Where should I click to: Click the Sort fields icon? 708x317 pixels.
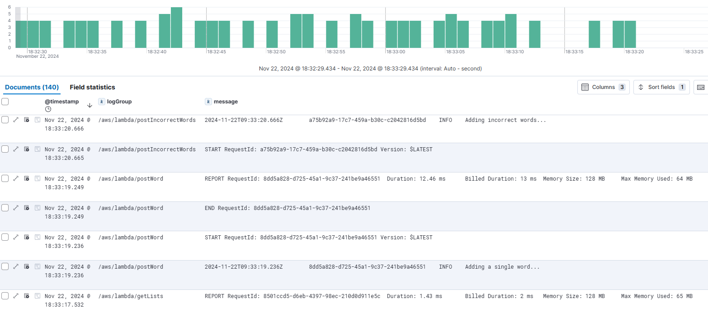[x=642, y=87]
